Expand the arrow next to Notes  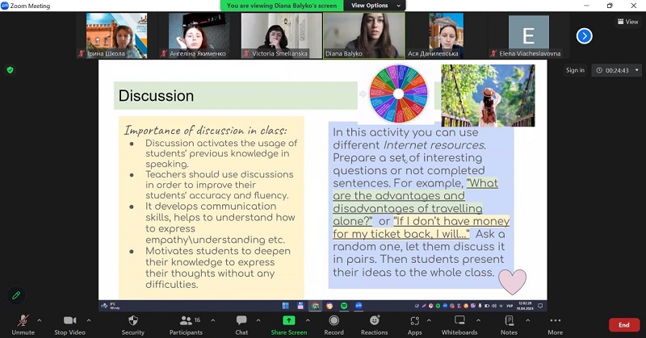528,320
